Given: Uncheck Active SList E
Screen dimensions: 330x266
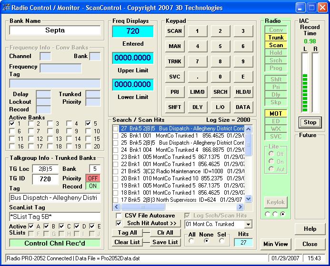Looking at the screenshot, I should pyautogui.click(x=92, y=226).
